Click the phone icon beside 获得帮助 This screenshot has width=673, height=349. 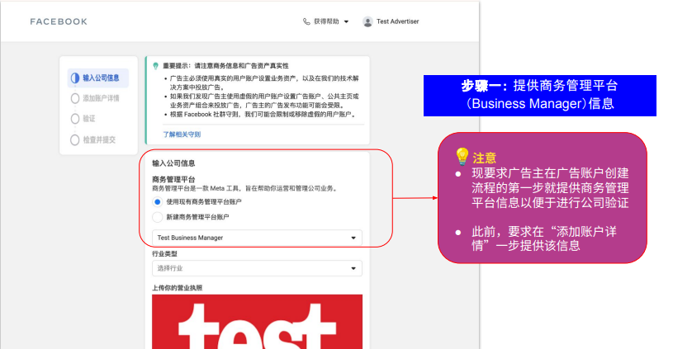(307, 21)
